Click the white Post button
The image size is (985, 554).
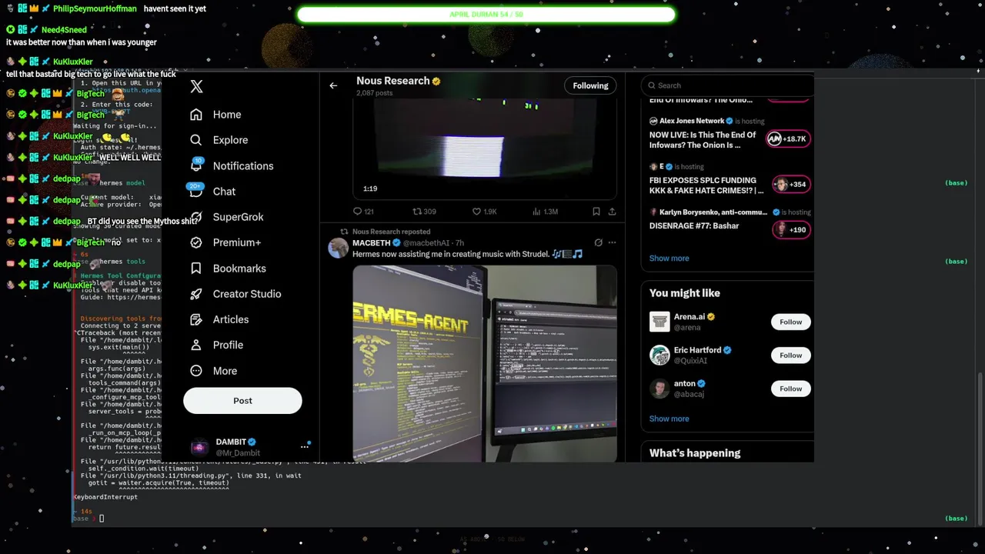coord(242,400)
